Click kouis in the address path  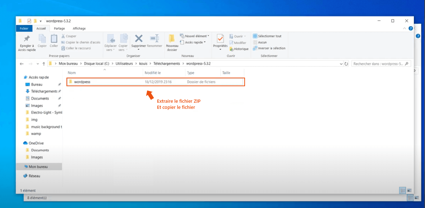pyautogui.click(x=143, y=64)
